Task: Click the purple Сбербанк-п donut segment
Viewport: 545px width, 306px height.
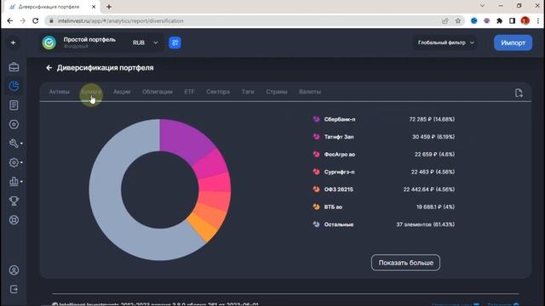Action: (184, 140)
